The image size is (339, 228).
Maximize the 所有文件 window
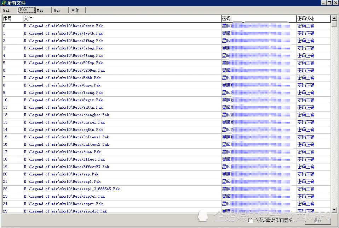[329, 3]
